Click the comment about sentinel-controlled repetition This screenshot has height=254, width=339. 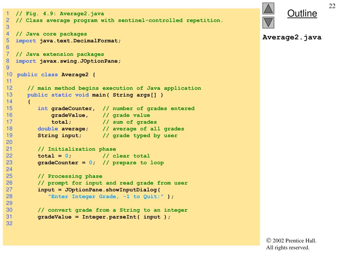(x=119, y=20)
